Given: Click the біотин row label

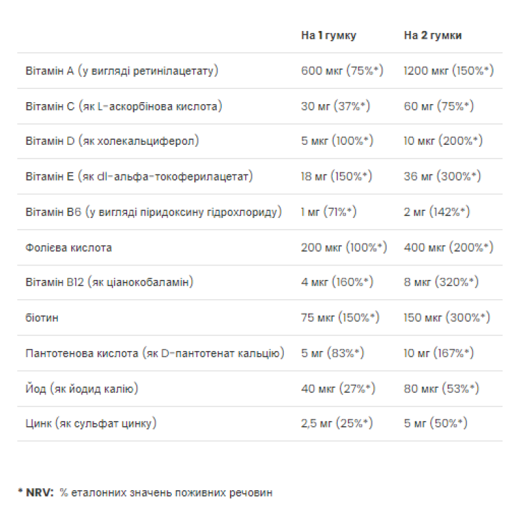Looking at the screenshot, I should (42, 318).
